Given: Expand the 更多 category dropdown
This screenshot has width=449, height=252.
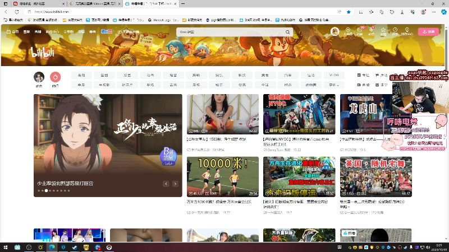Looking at the screenshot, I should point(334,85).
